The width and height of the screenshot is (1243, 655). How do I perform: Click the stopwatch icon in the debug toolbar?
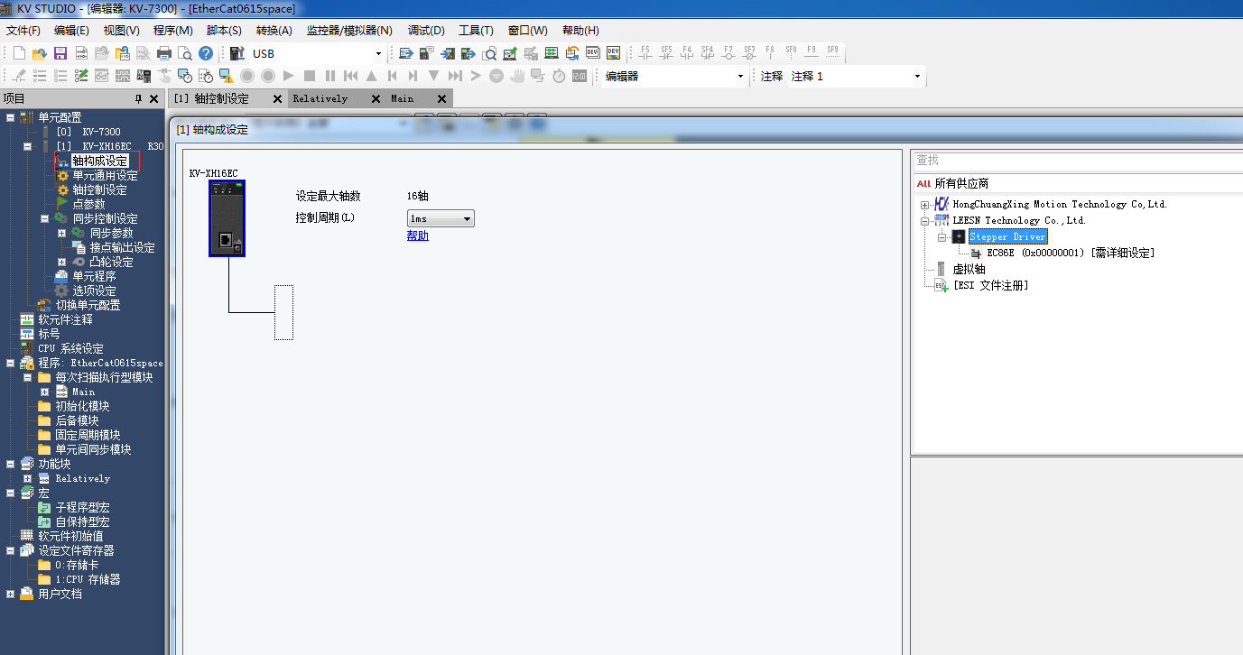coord(559,76)
